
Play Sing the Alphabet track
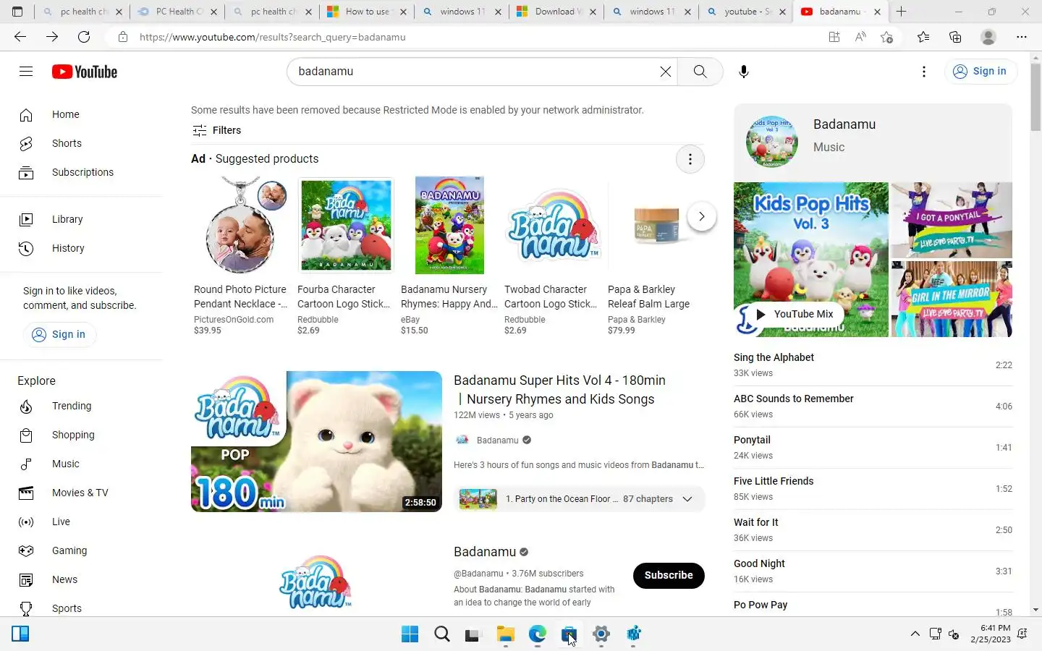coord(873,365)
